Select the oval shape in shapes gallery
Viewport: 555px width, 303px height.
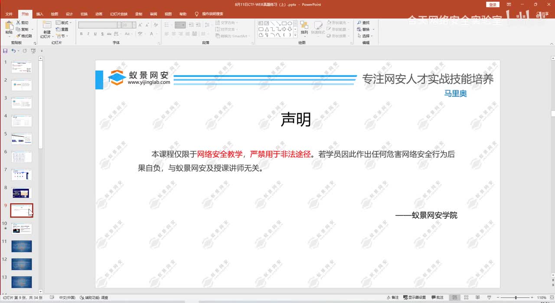tap(289, 23)
